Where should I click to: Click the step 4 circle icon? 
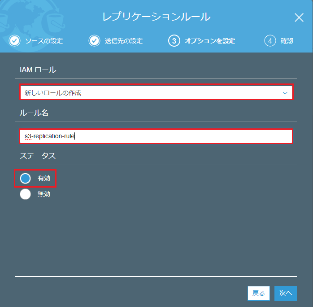[x=270, y=41]
